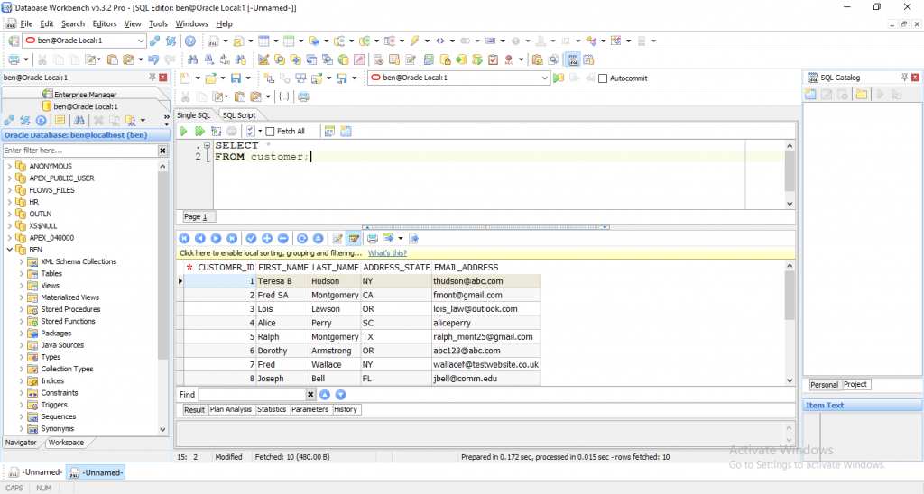Click the "What's this?" link
Viewport: 924px width, 494px height.
387,253
